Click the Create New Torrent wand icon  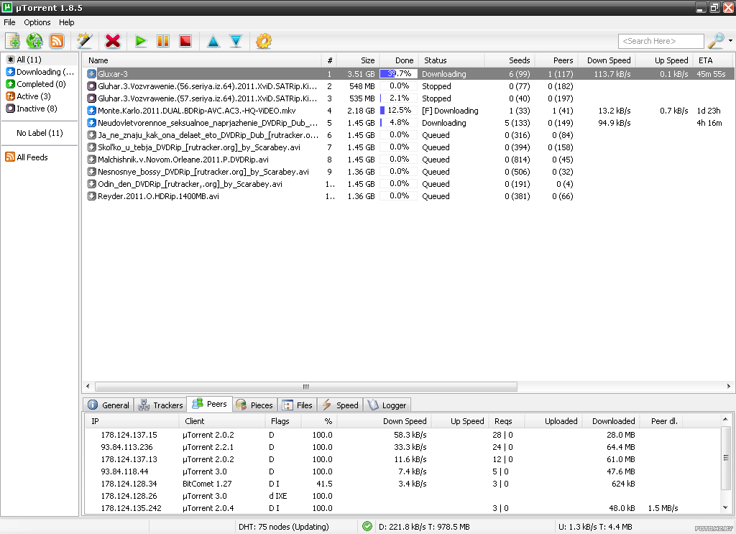tap(85, 41)
